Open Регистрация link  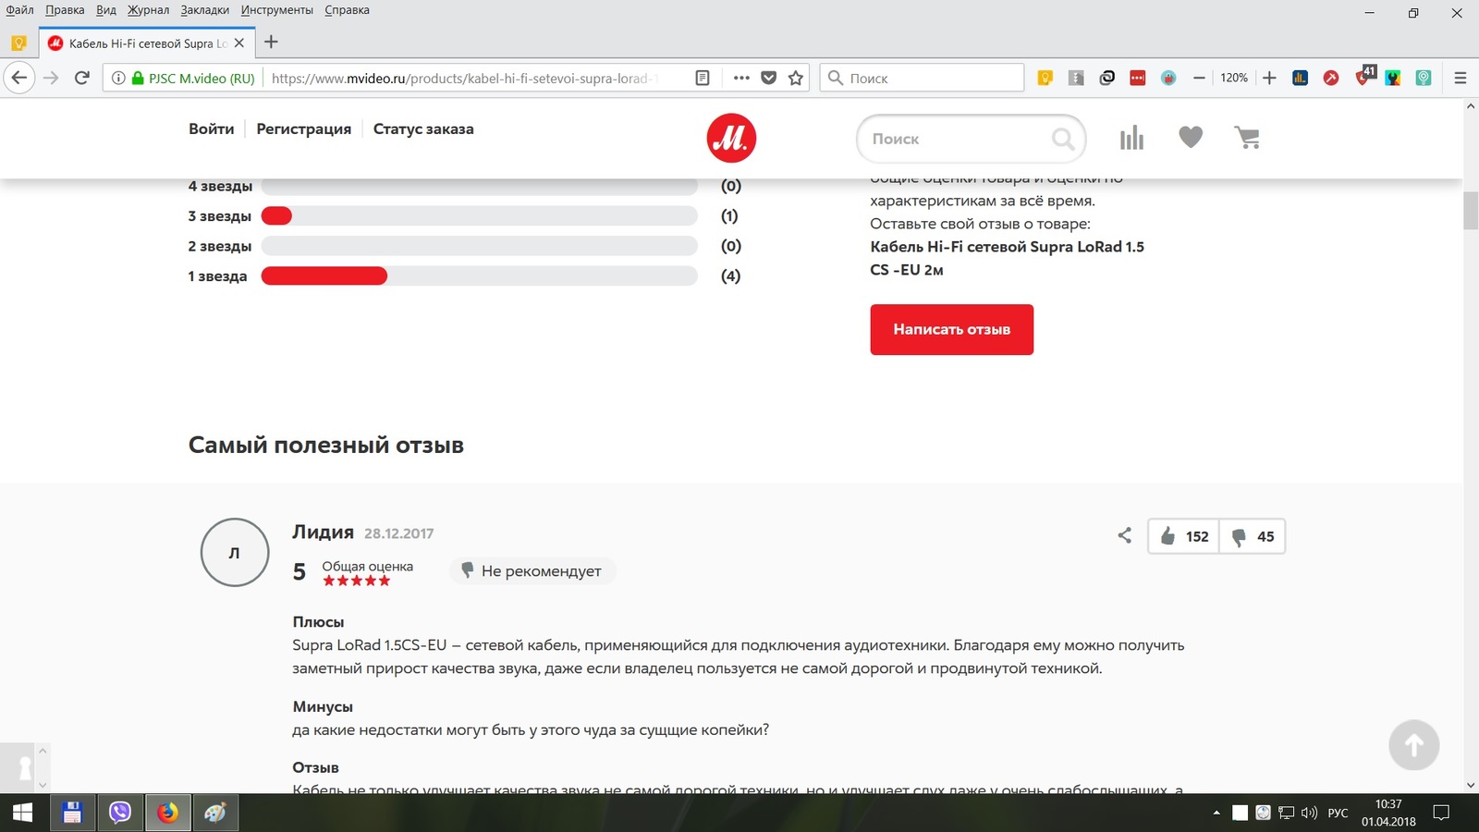pos(304,129)
